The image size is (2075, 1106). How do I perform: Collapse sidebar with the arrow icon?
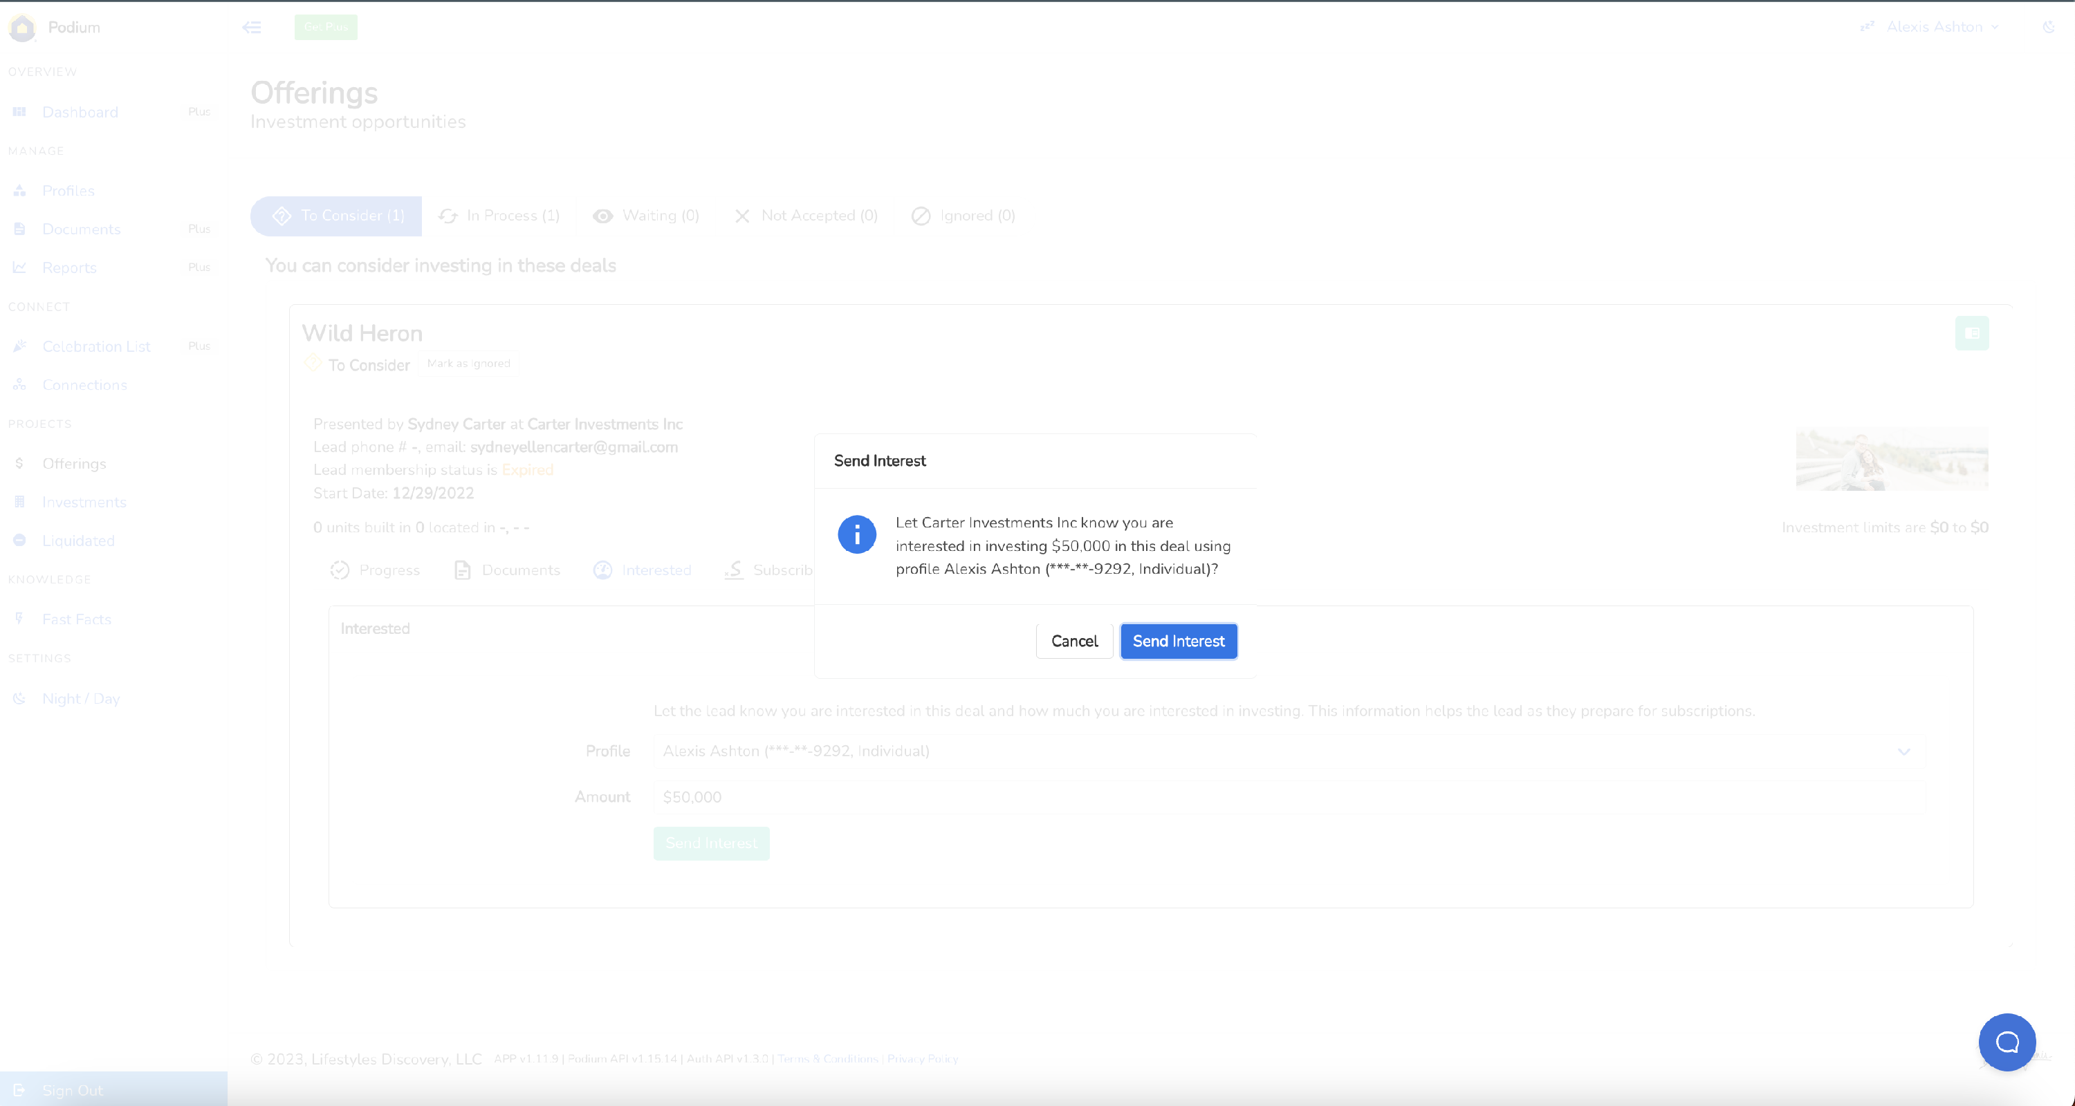click(x=252, y=28)
